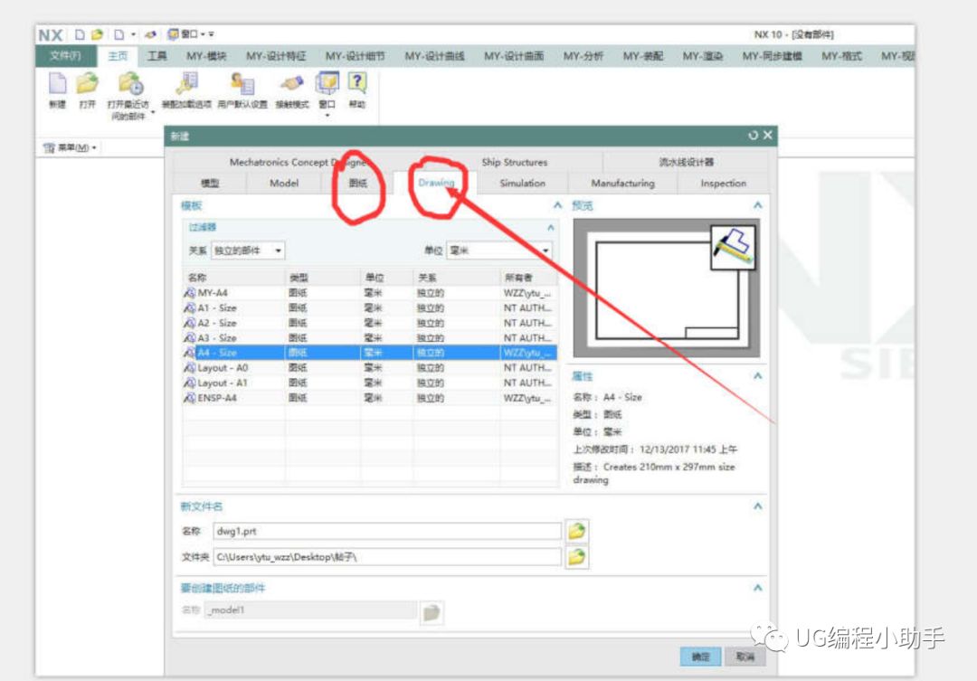This screenshot has height=681, width=977.
Task: Select the 图纸 template tab
Action: 357,184
